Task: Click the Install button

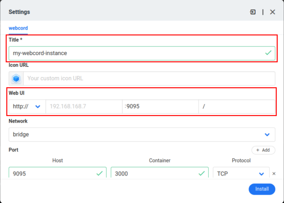Action: tap(262, 189)
